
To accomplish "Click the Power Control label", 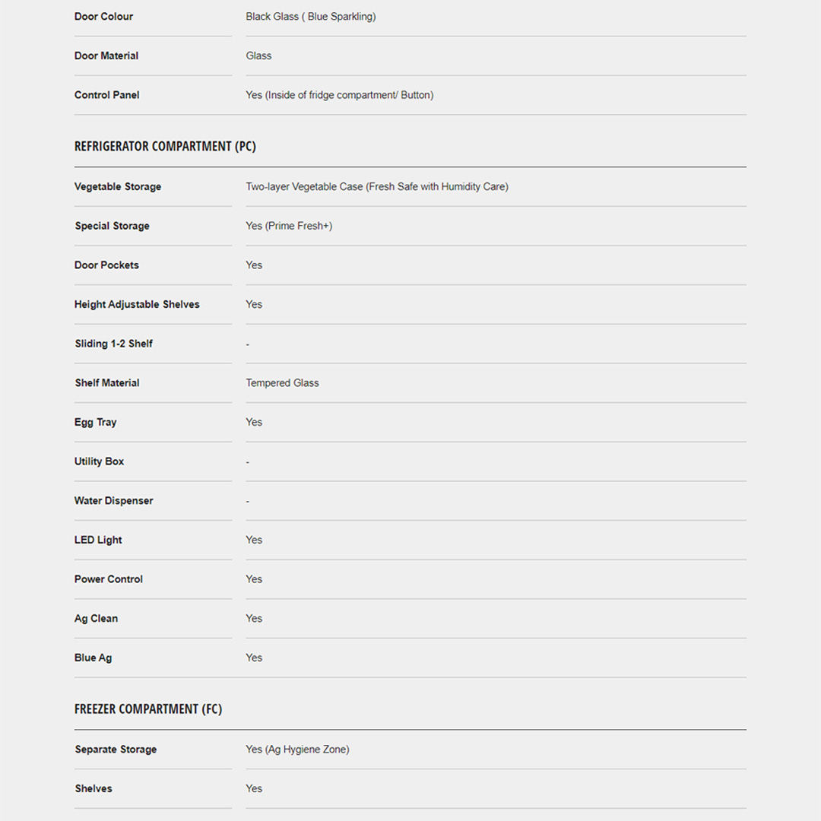I will click(x=109, y=579).
